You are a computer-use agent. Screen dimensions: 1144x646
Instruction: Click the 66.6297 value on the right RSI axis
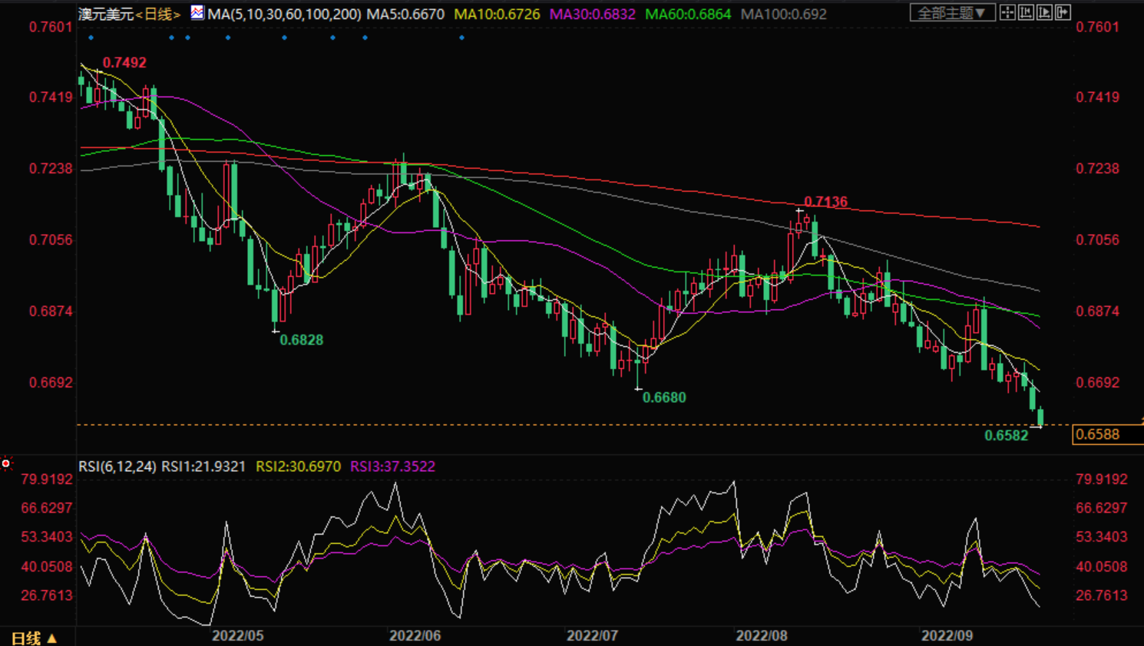[x=1102, y=508]
